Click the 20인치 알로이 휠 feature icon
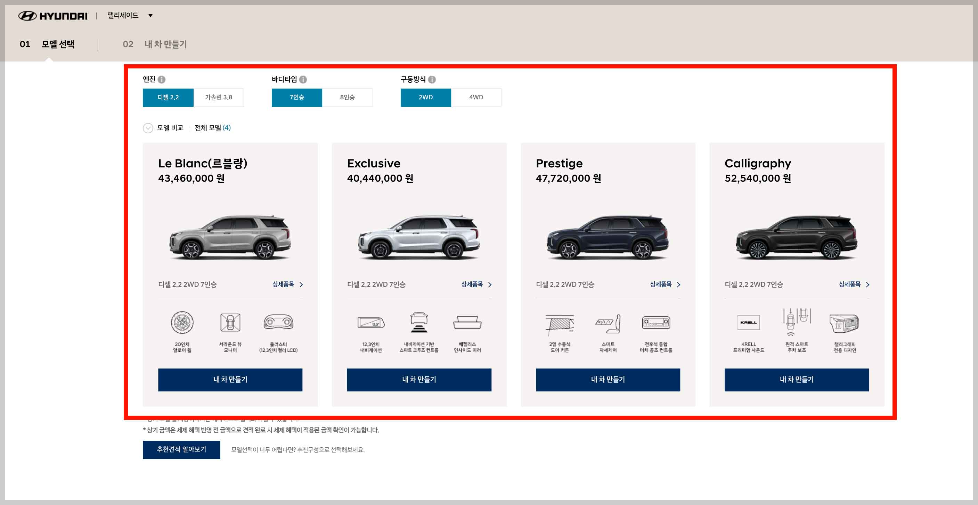Image resolution: width=978 pixels, height=505 pixels. tap(182, 323)
